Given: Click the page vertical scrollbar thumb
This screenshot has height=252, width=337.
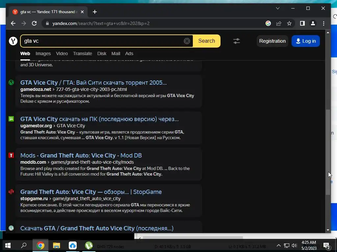Looking at the screenshot, I should click(x=328, y=152).
